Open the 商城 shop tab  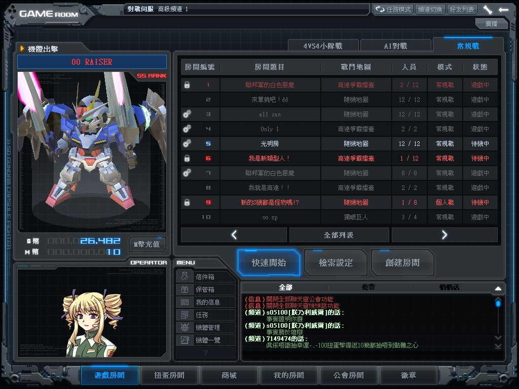(x=229, y=375)
